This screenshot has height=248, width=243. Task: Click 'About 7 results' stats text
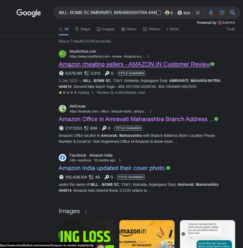click(x=85, y=41)
